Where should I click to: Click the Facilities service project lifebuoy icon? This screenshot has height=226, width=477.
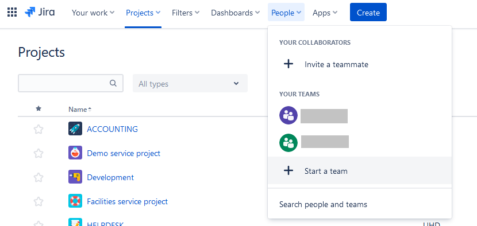[x=75, y=201]
